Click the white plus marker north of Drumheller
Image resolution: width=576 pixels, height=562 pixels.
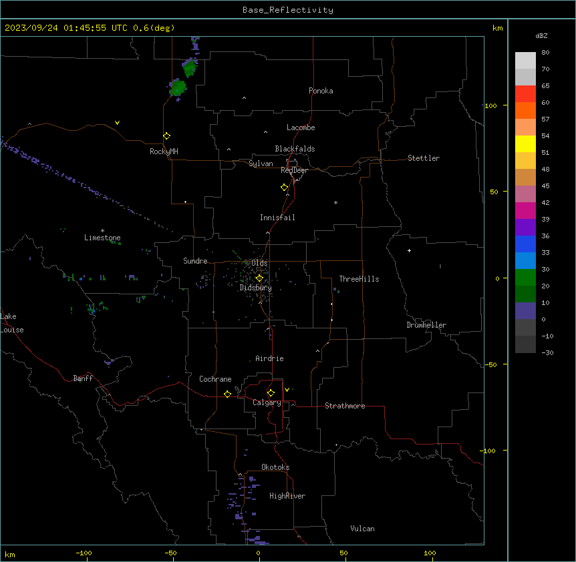pos(409,250)
